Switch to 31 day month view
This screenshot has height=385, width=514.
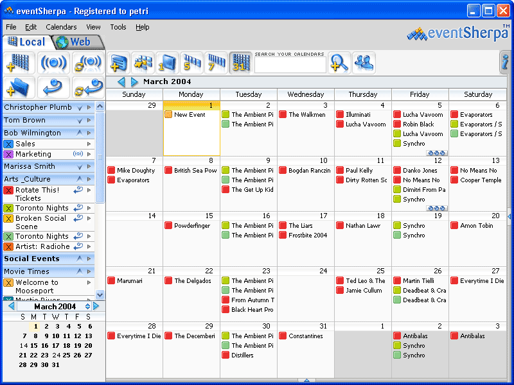point(240,62)
